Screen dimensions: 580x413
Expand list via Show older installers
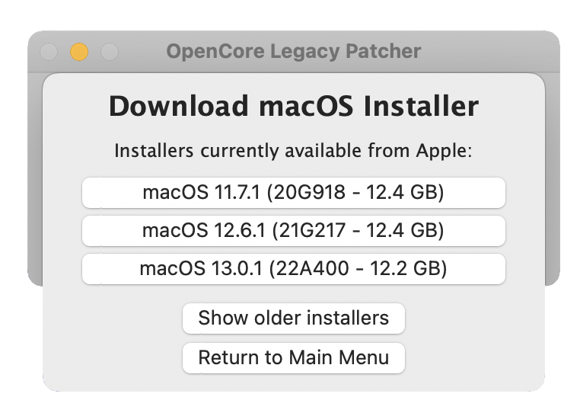(293, 319)
